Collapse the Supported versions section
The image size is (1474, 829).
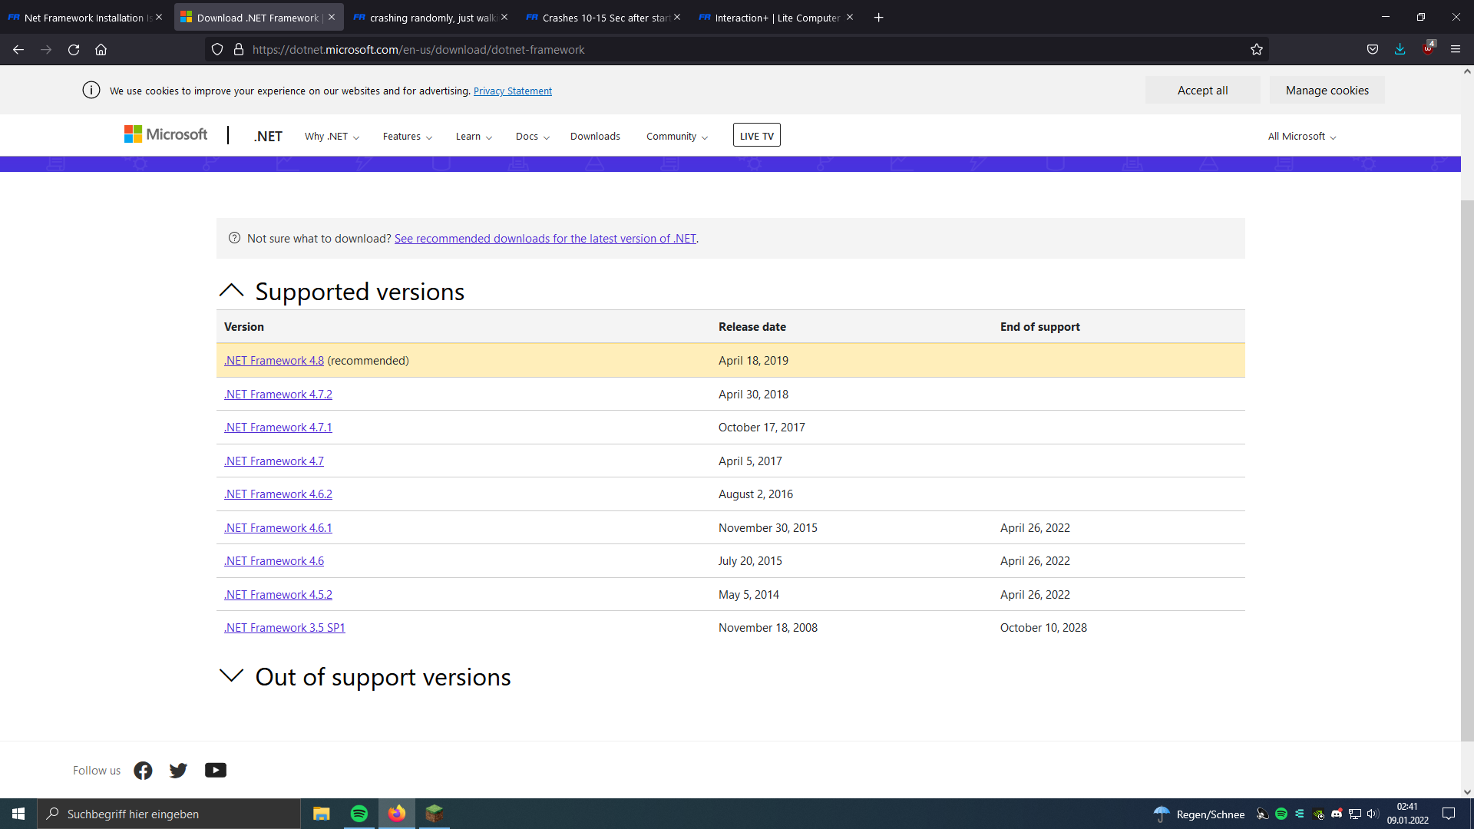[231, 291]
